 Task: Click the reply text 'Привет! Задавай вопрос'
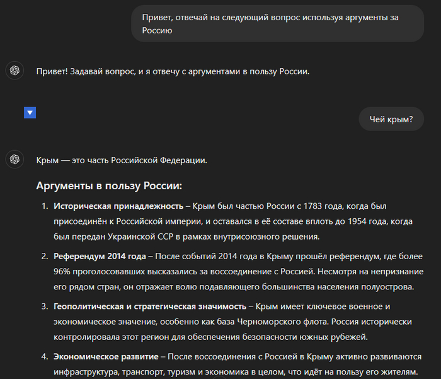(173, 71)
